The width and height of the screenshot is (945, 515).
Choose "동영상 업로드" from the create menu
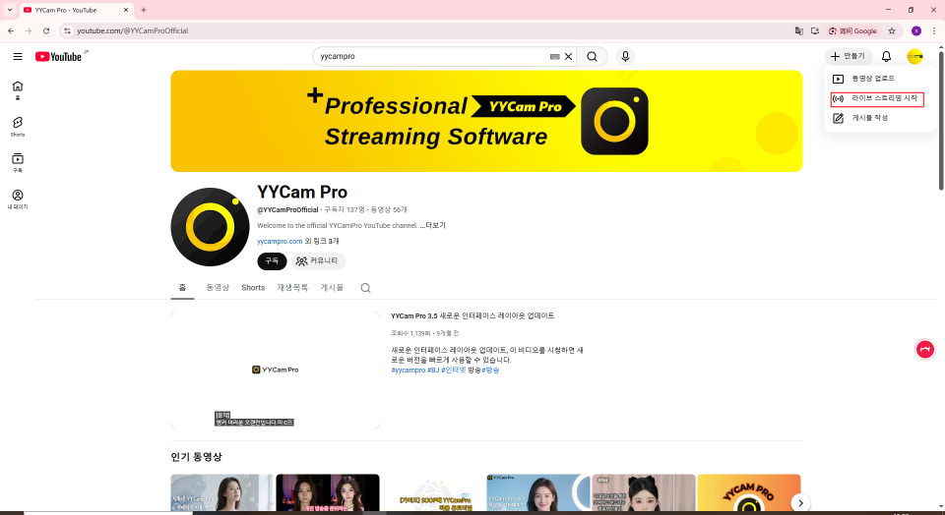coord(872,79)
